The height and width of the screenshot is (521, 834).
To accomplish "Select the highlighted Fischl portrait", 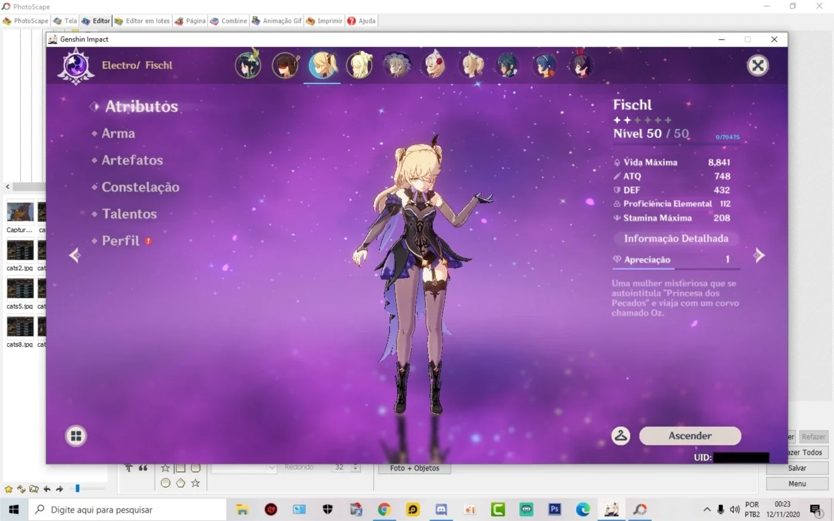I will [323, 65].
